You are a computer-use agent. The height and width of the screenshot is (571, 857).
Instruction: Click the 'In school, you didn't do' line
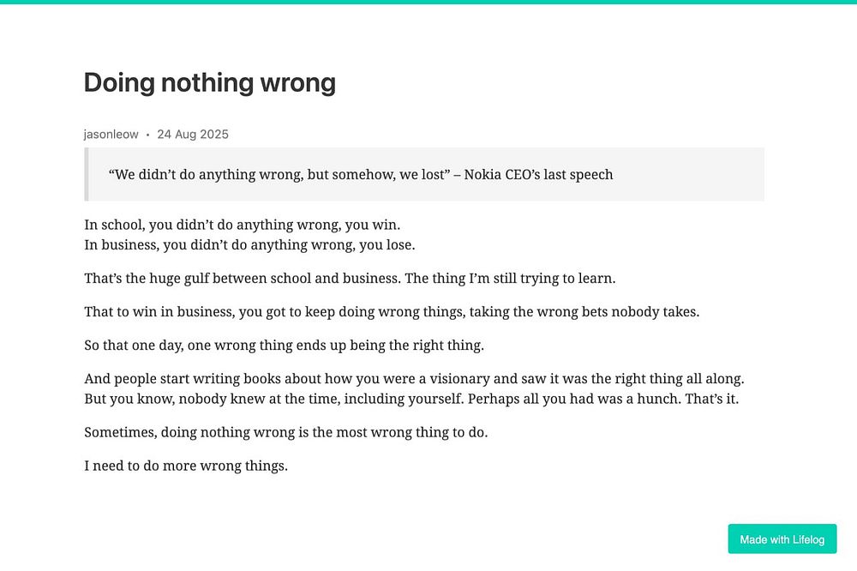[242, 225]
